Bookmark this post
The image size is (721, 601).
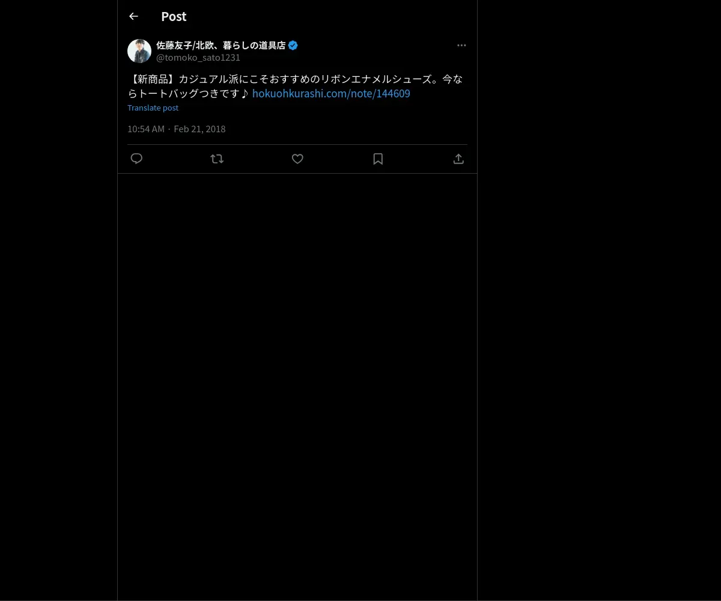point(378,159)
